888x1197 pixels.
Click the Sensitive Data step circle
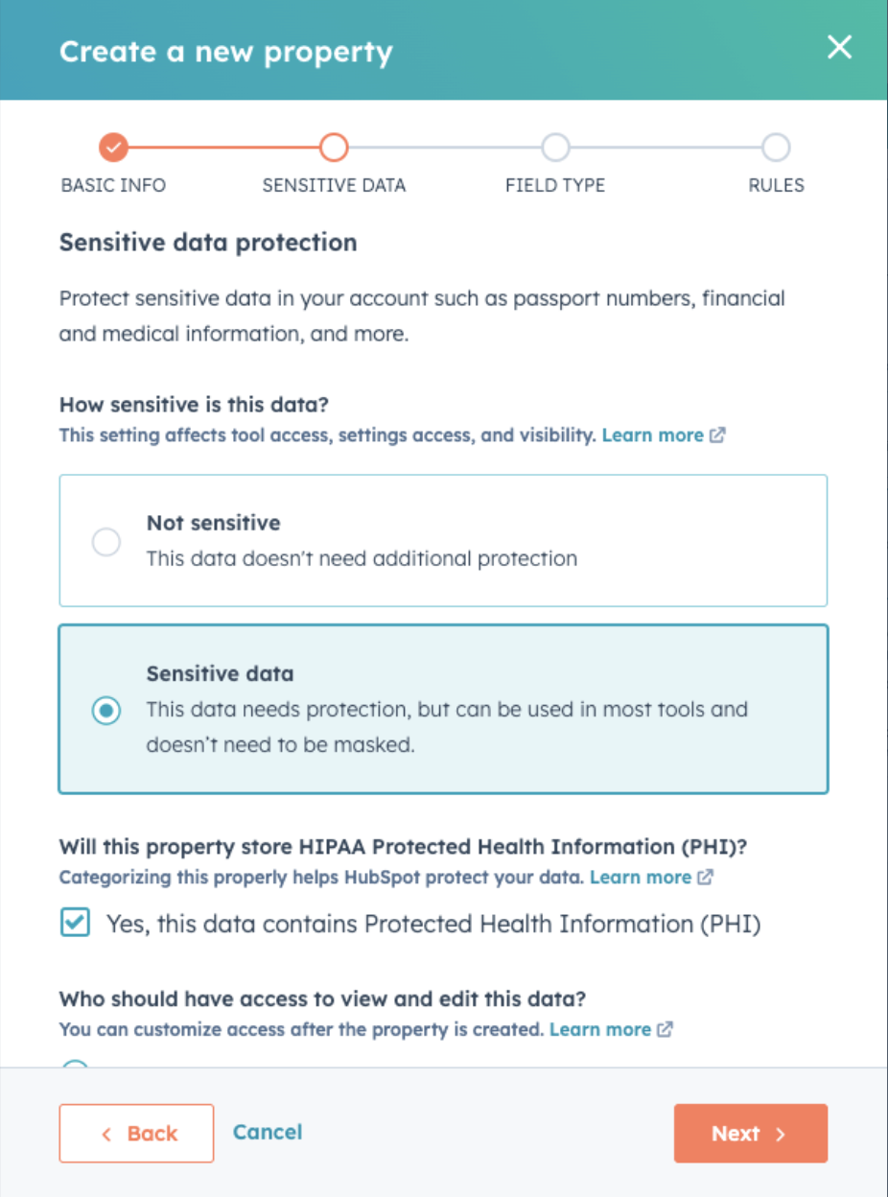click(333, 148)
